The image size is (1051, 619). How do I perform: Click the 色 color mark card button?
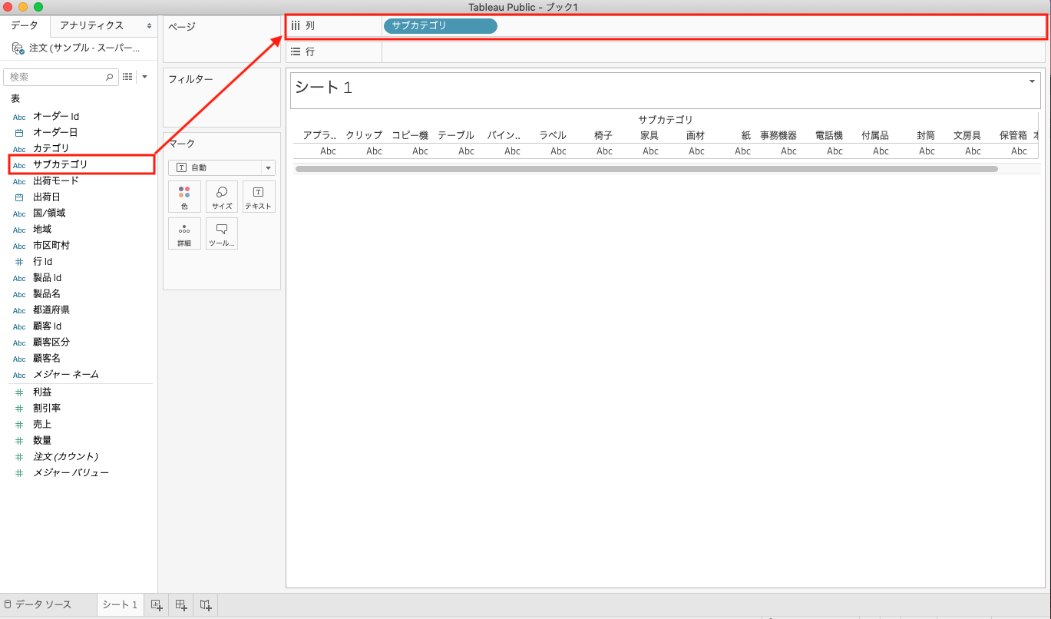point(184,197)
